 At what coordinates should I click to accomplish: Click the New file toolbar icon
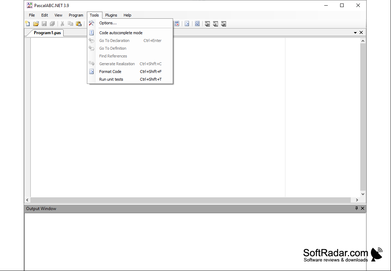[28, 24]
